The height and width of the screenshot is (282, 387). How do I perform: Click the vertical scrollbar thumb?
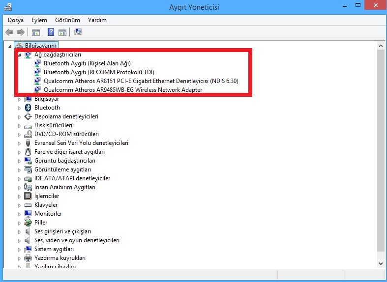coord(381,150)
